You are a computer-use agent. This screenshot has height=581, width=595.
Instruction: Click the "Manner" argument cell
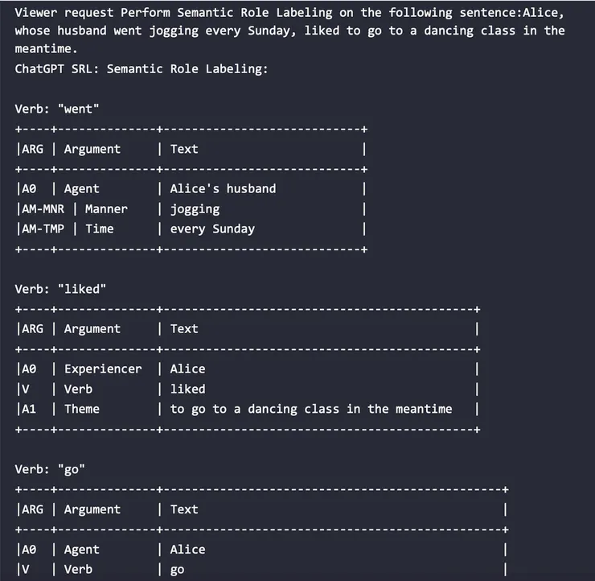click(x=106, y=208)
